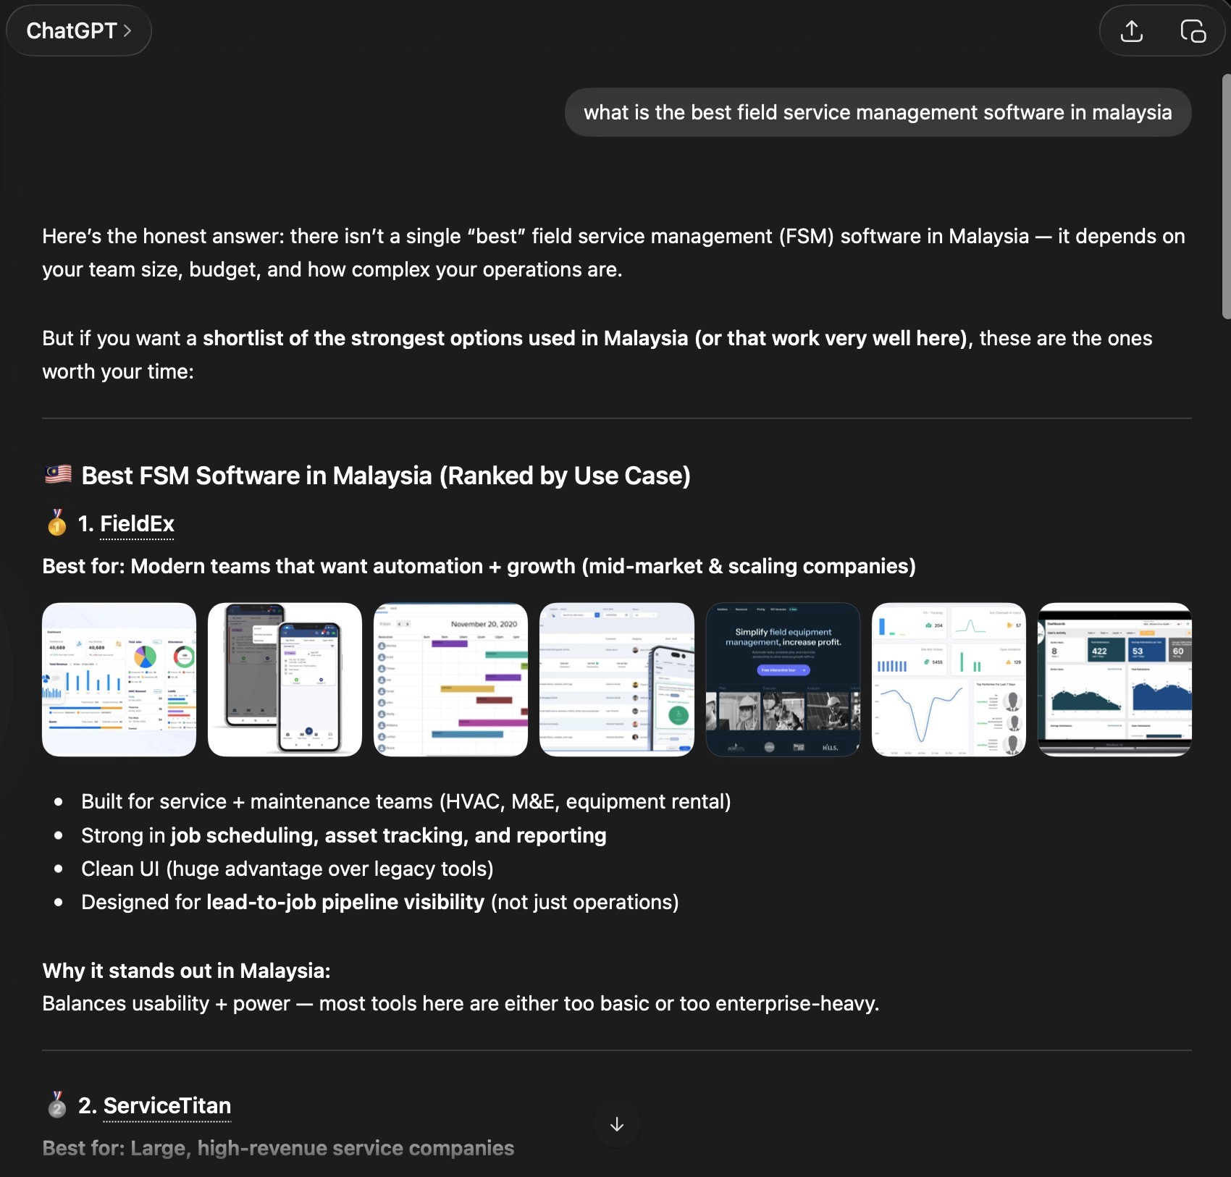Open the two mobile phones thumbnail
This screenshot has height=1177, width=1231.
[285, 680]
